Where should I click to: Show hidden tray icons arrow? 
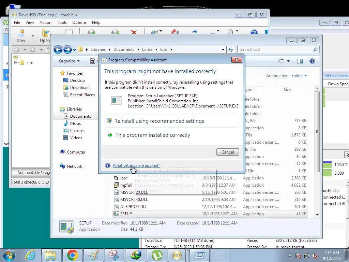pos(290,256)
